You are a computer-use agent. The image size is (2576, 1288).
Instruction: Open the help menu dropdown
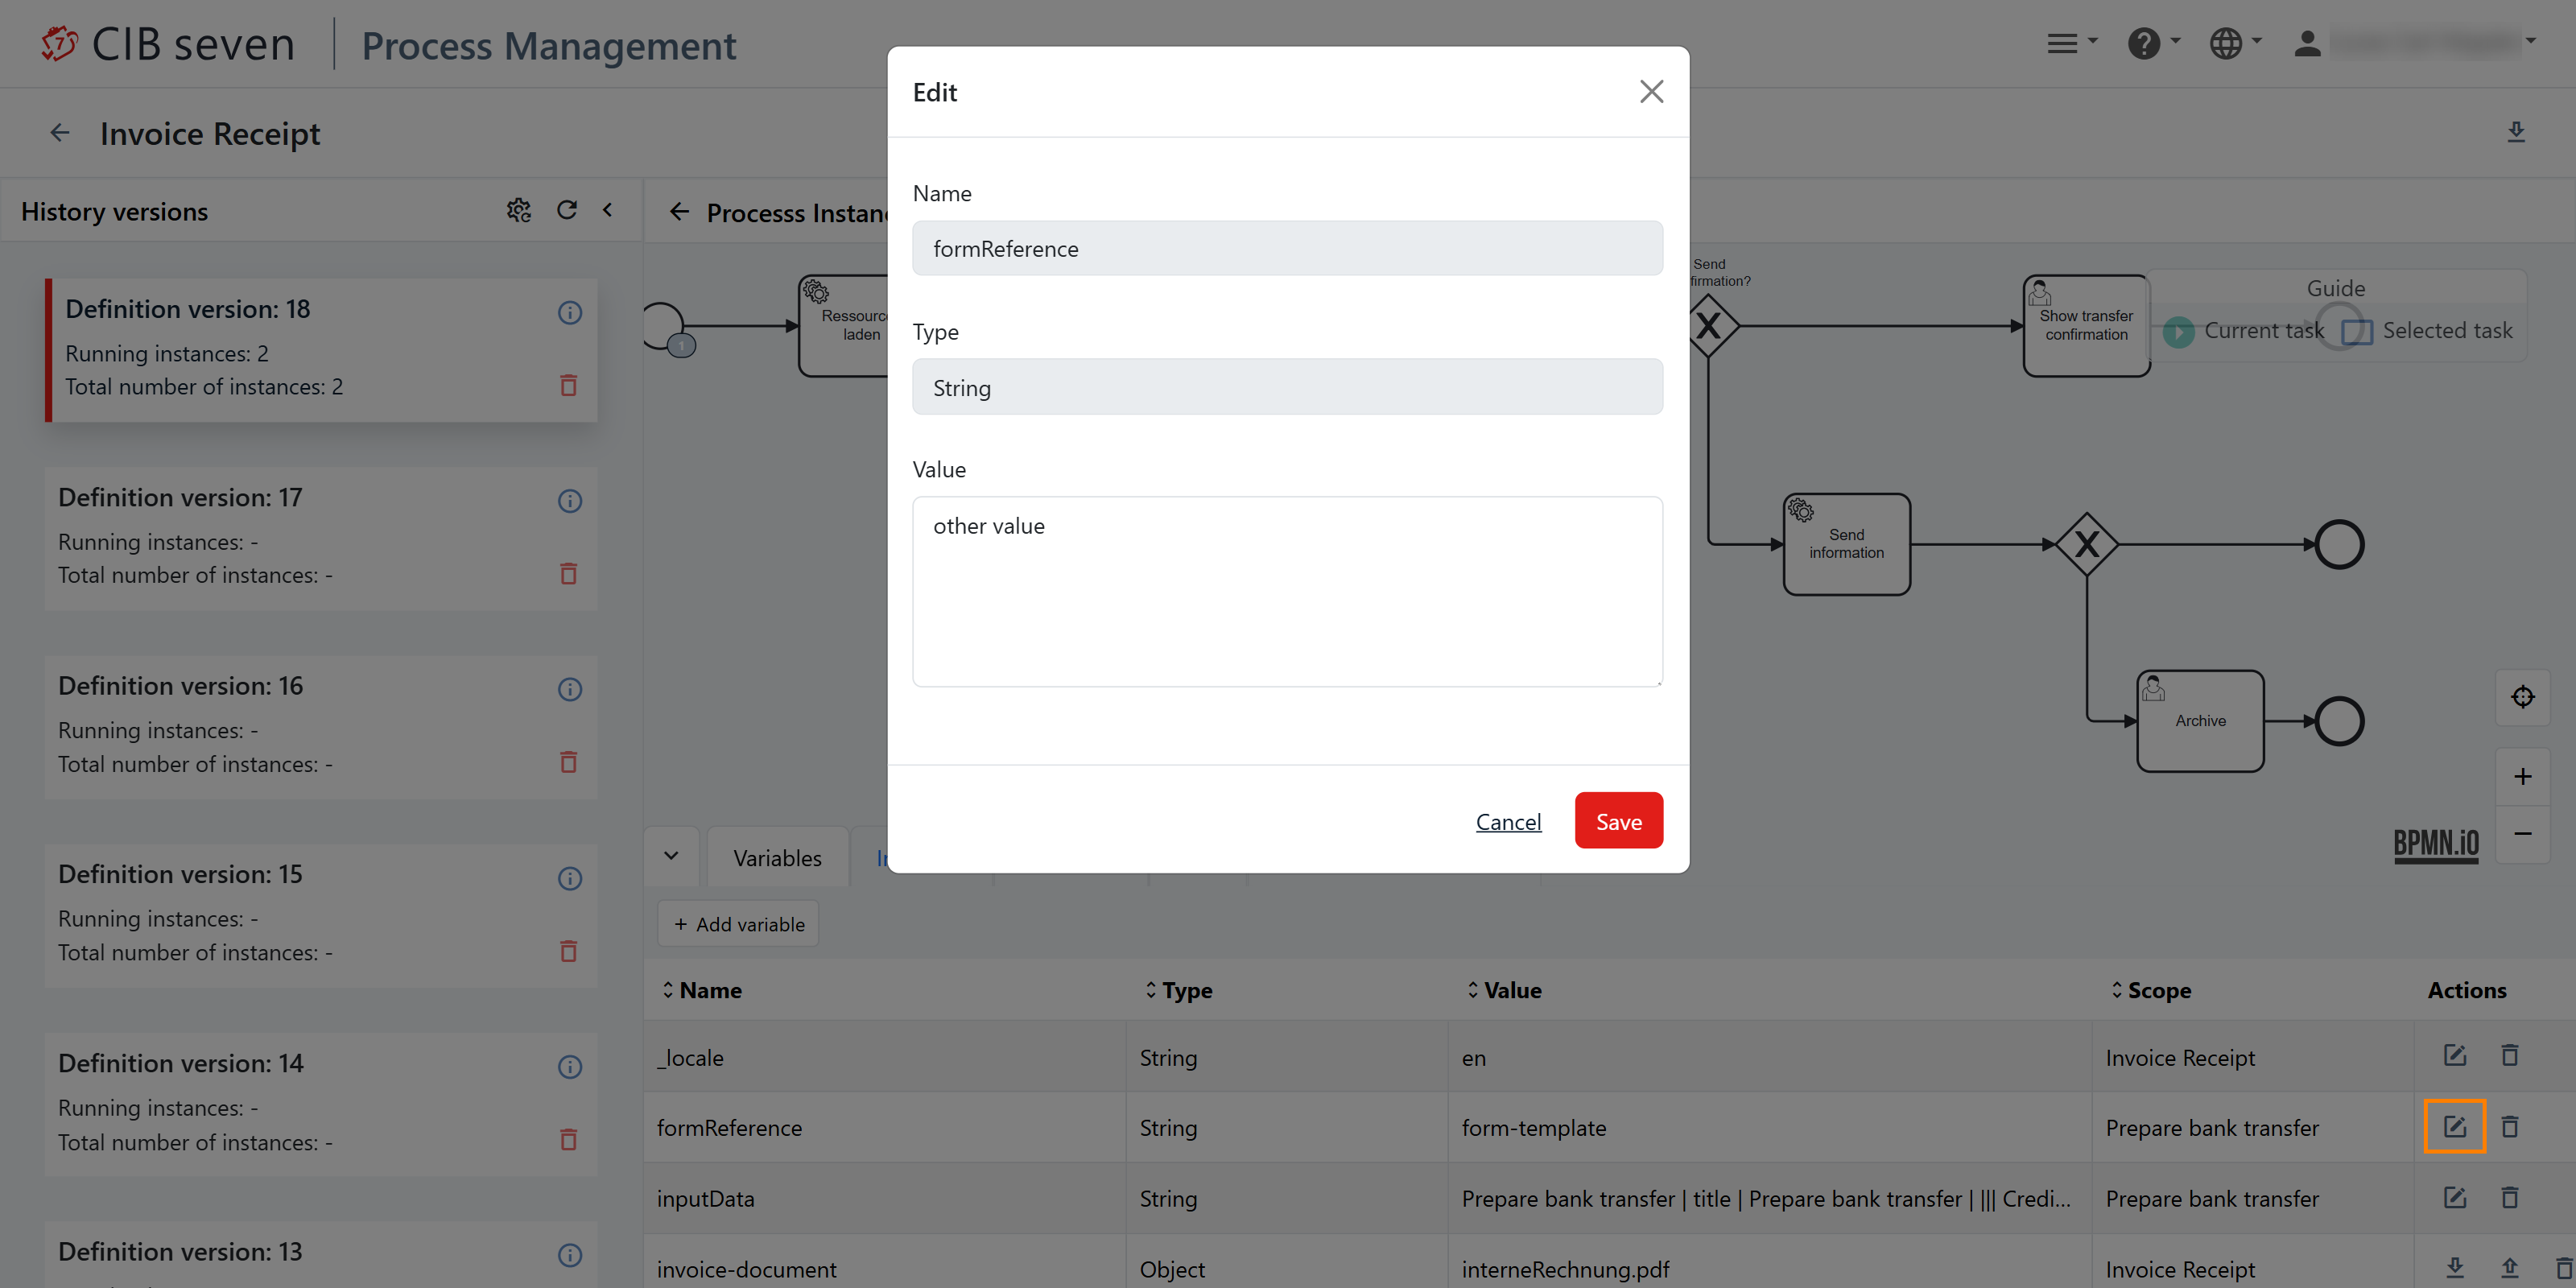coord(2152,43)
